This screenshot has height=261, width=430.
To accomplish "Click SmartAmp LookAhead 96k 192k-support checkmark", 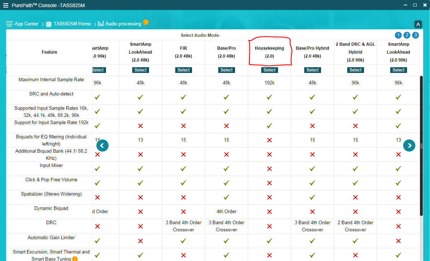I will click(398, 125).
